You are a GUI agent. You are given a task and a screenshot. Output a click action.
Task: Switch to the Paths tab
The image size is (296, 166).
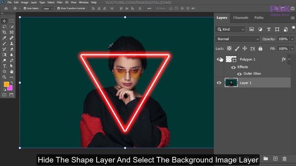click(259, 18)
